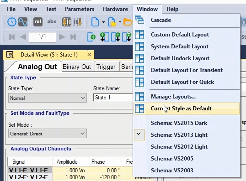Click the clock time view icon

12,22
